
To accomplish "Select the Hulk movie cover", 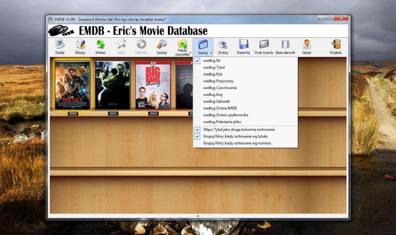I will point(113,85).
